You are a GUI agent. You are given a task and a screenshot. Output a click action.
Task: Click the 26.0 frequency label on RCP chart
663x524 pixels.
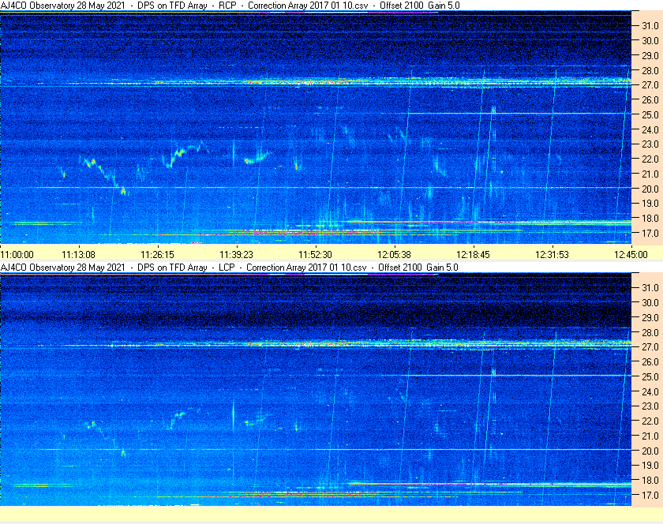[650, 100]
